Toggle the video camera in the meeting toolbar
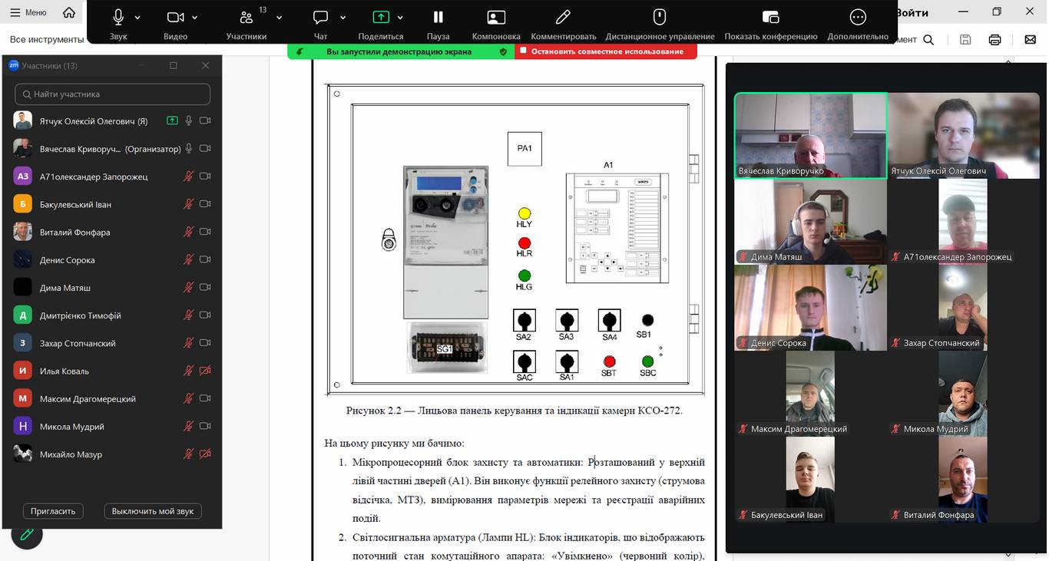Image resolution: width=1049 pixels, height=561 pixels. [175, 17]
